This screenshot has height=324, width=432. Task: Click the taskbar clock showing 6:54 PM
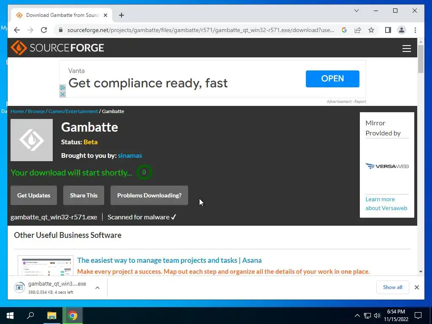396,316
